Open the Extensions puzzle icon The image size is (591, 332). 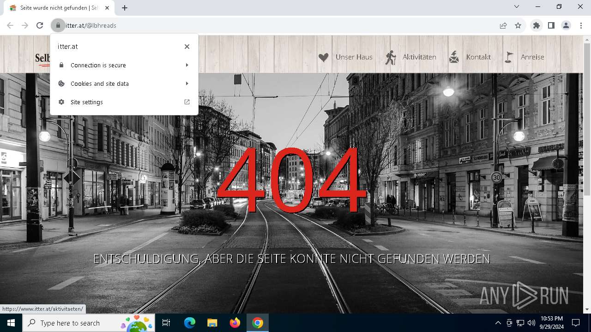(537, 25)
